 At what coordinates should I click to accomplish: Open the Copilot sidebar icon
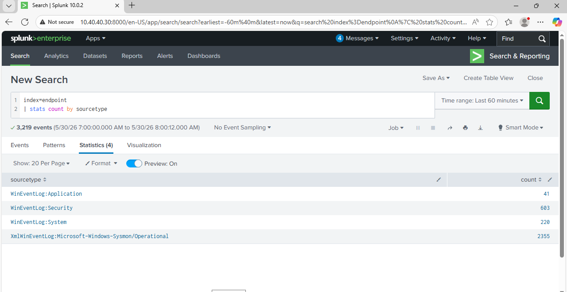coord(557,22)
